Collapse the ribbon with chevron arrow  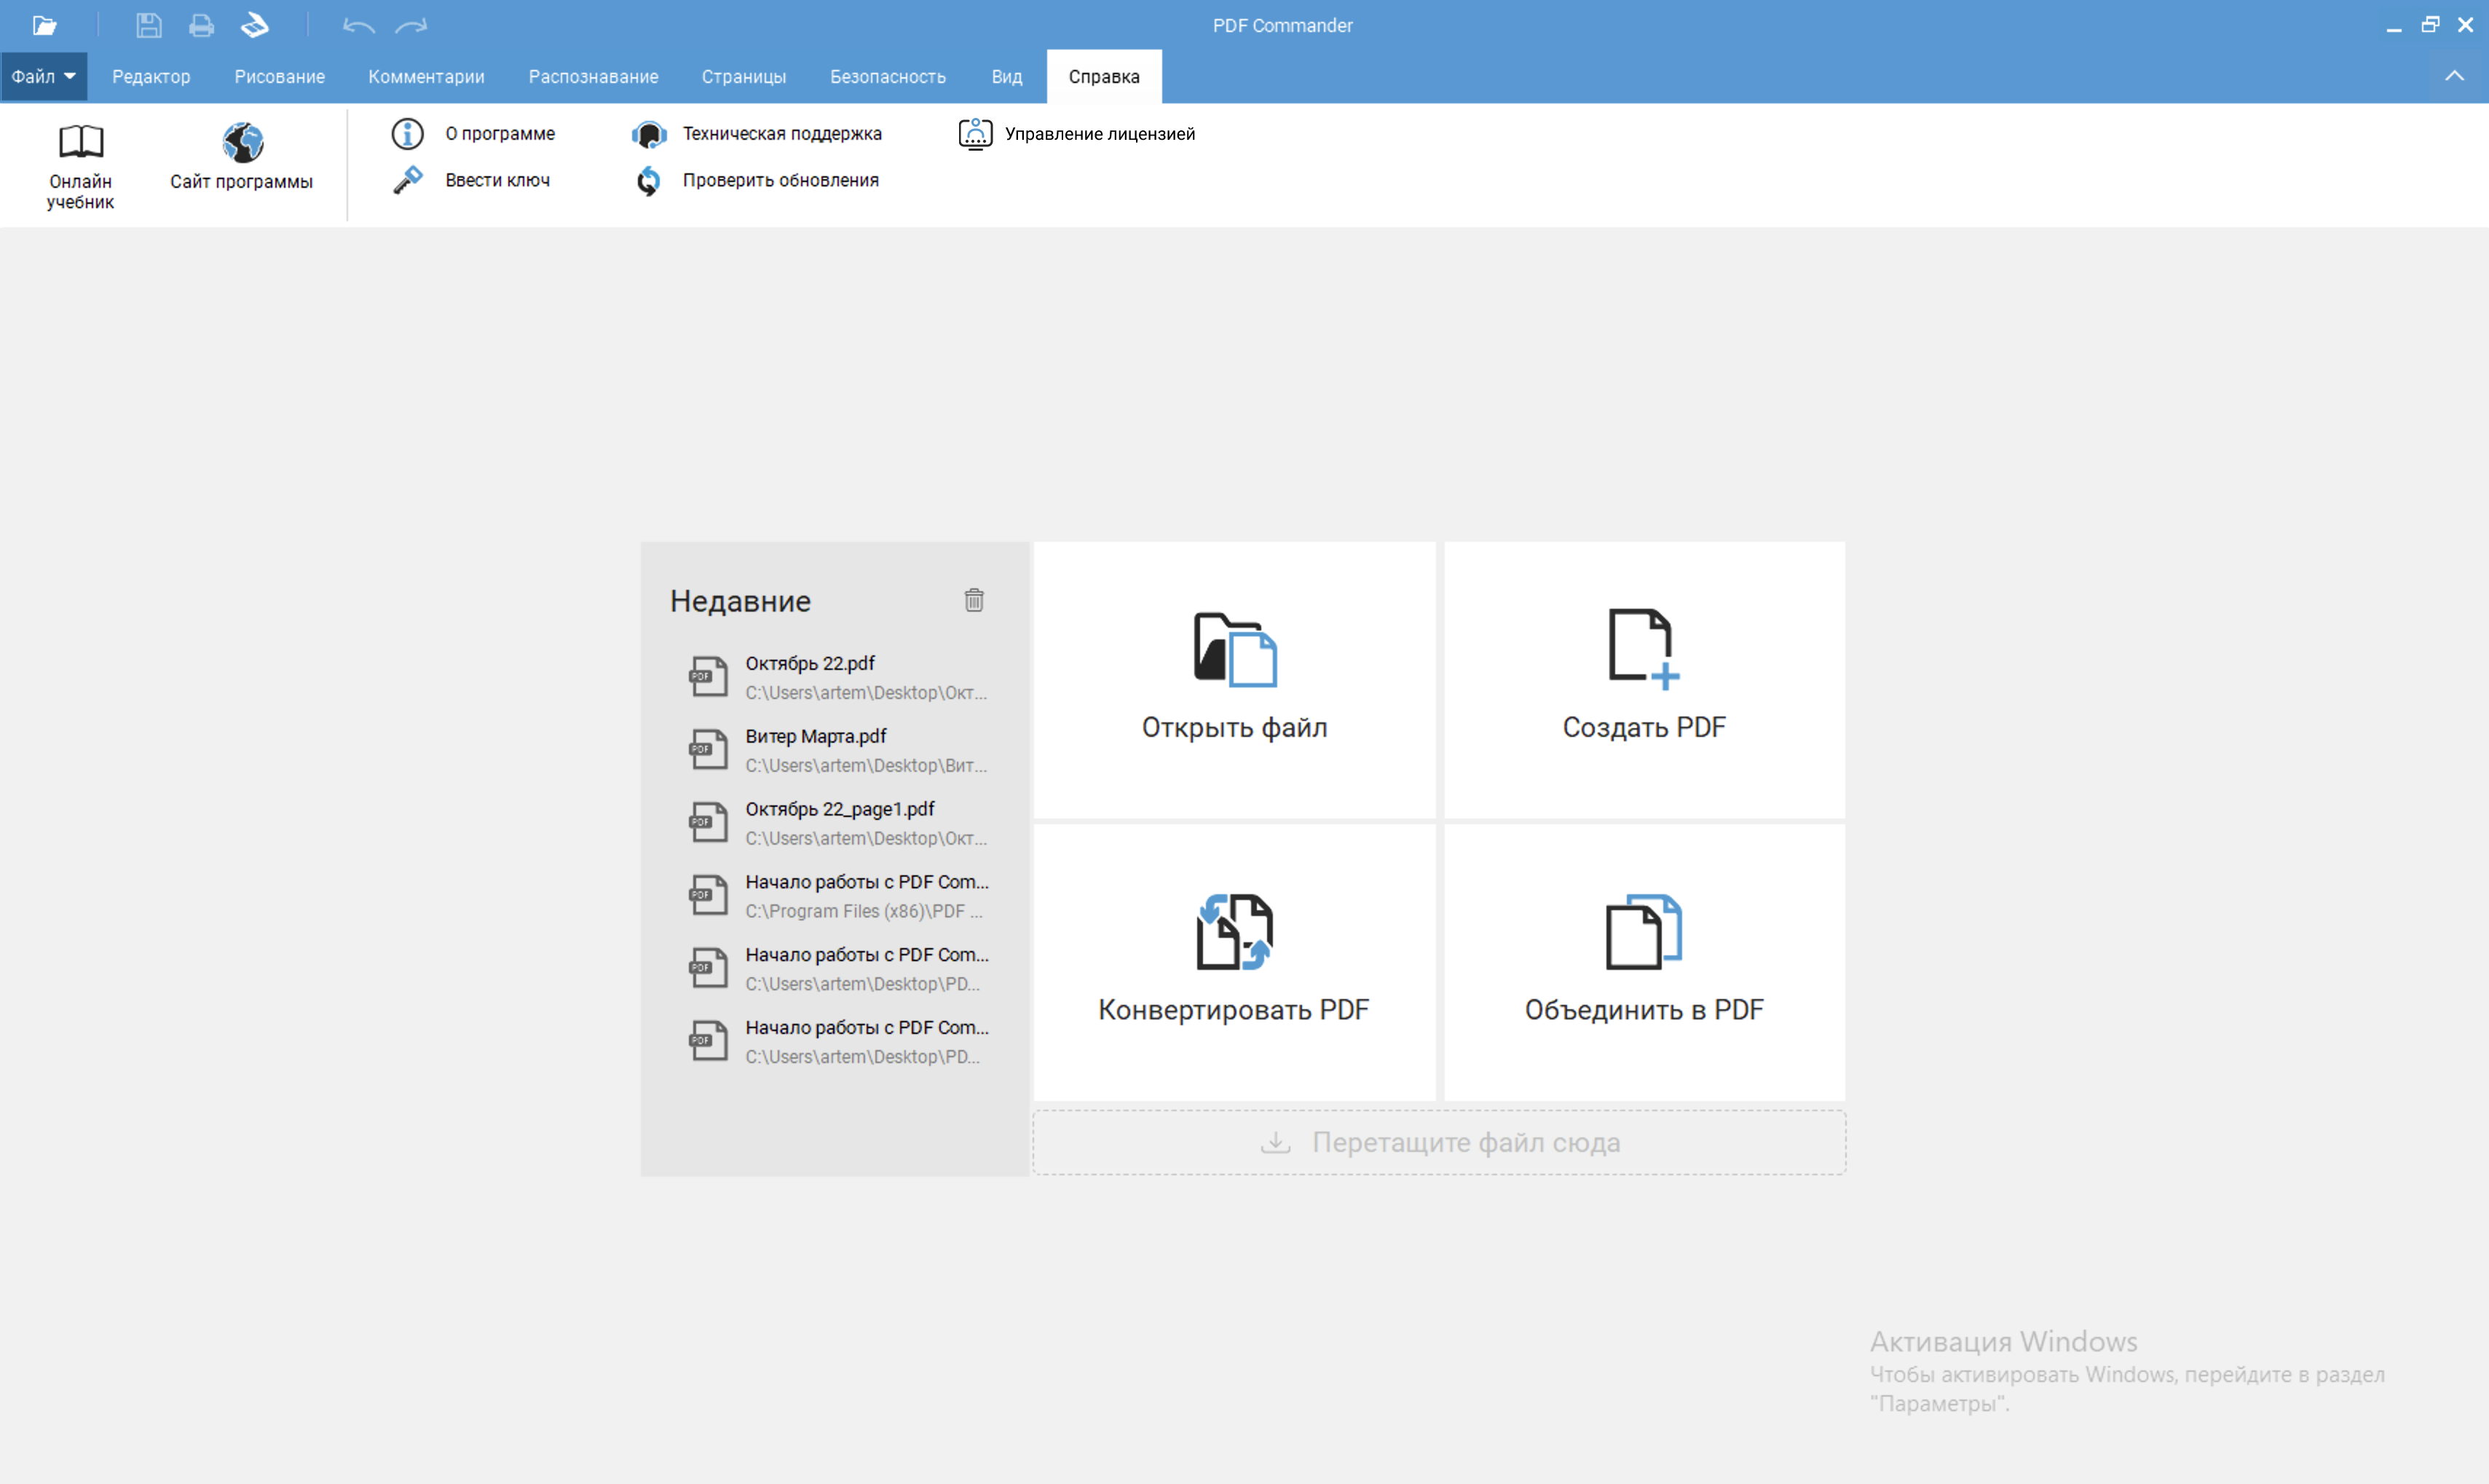[x=2455, y=76]
